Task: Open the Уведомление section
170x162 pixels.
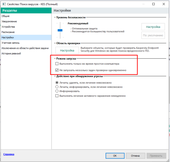Action: (x=26, y=21)
